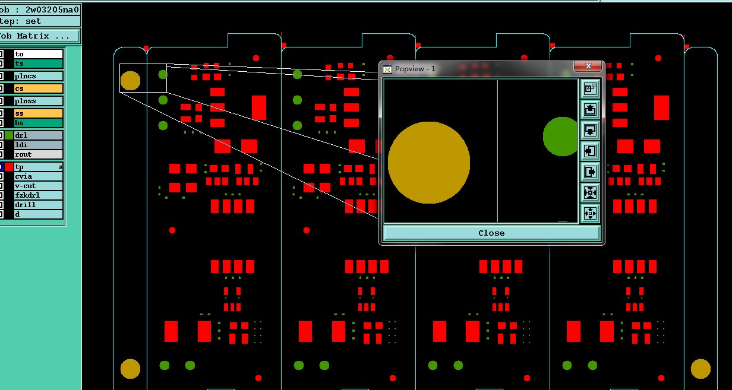
Task: Dismiss the Popview via its red X
Action: [x=588, y=66]
